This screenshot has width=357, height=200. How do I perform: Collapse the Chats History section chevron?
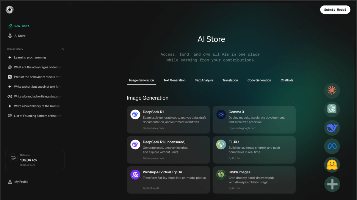tap(62, 49)
